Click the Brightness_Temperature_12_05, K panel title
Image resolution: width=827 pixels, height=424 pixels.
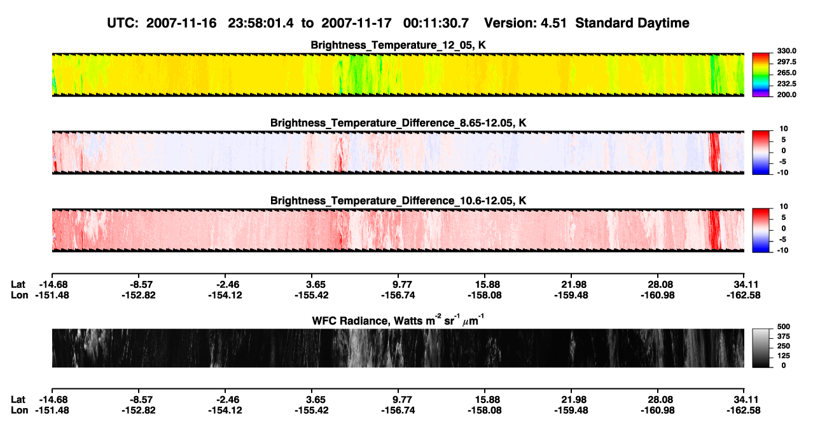click(x=398, y=46)
